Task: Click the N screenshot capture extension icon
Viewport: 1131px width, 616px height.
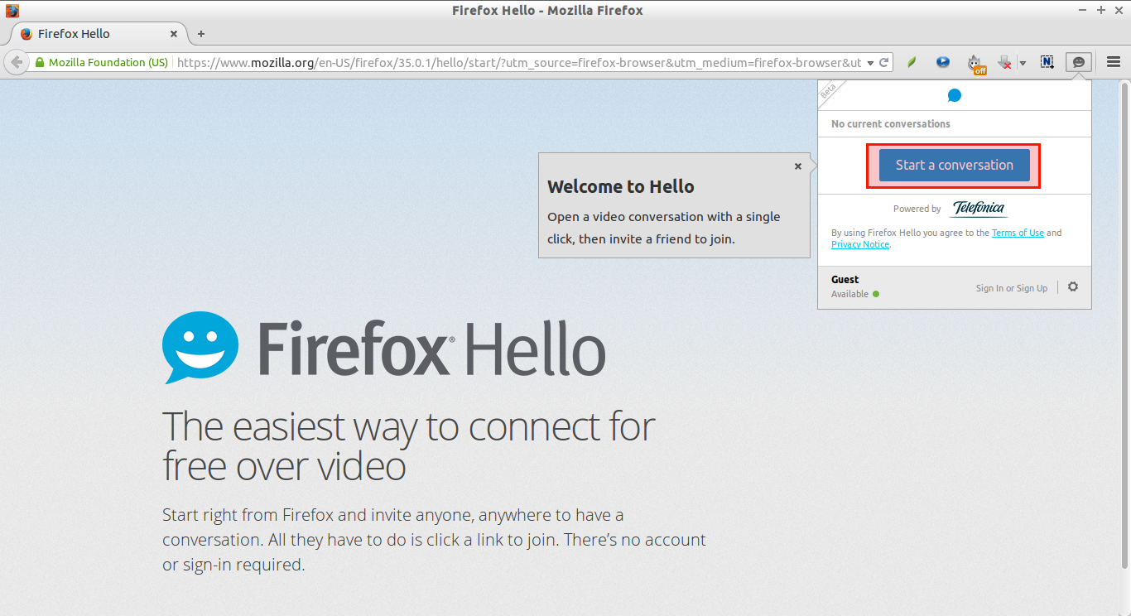Action: click(1047, 62)
